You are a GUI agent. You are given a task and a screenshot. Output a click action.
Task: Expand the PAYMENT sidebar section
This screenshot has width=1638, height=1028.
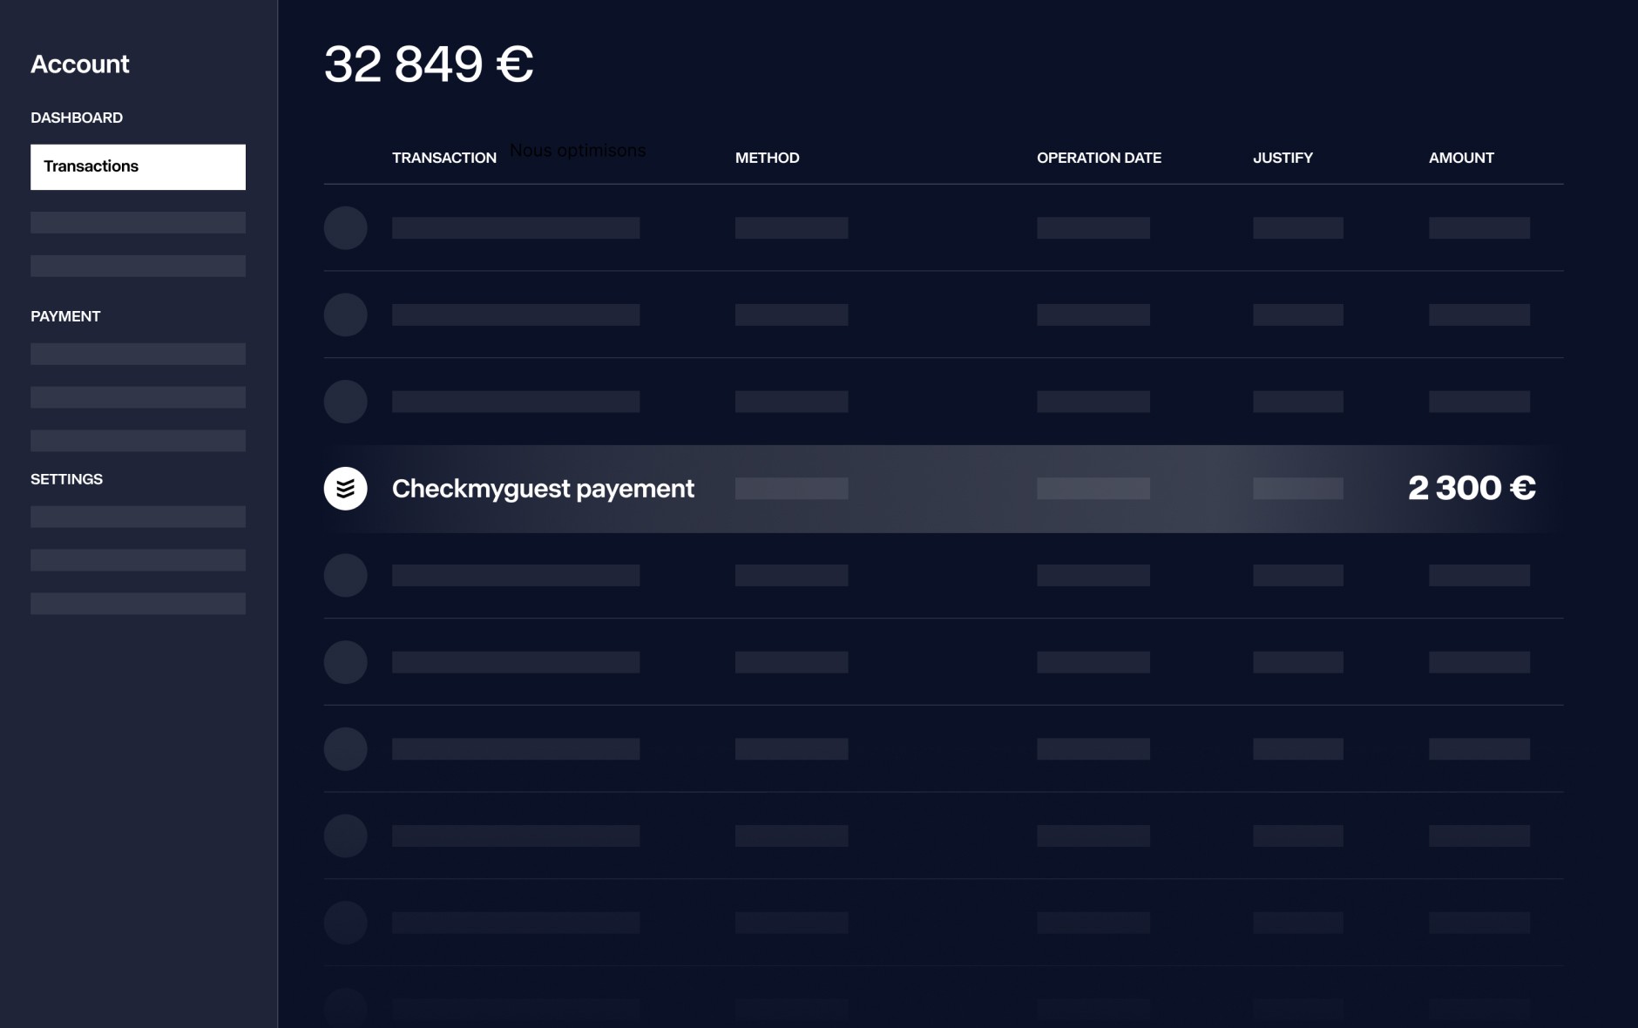coord(65,316)
